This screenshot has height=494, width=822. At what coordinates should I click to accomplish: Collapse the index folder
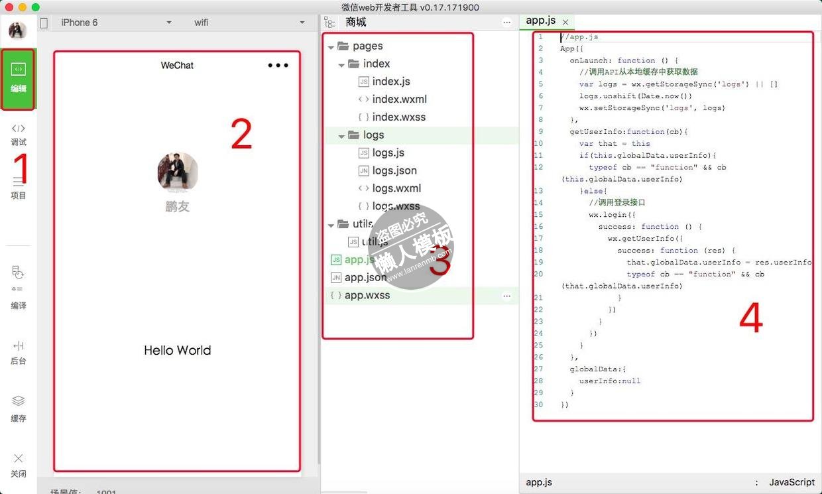pyautogui.click(x=341, y=64)
